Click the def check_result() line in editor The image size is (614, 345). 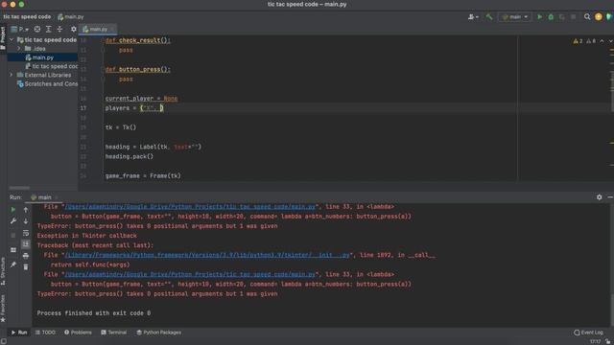[138, 40]
